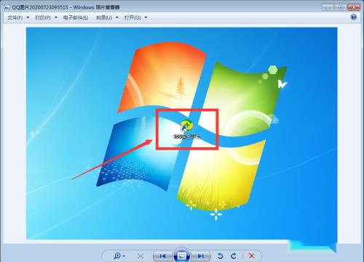
Task: Open the 打印(P) menu
Action: pos(43,17)
